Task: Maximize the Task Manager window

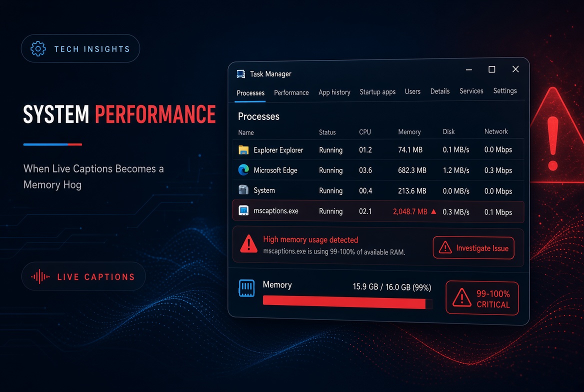Action: click(x=492, y=69)
